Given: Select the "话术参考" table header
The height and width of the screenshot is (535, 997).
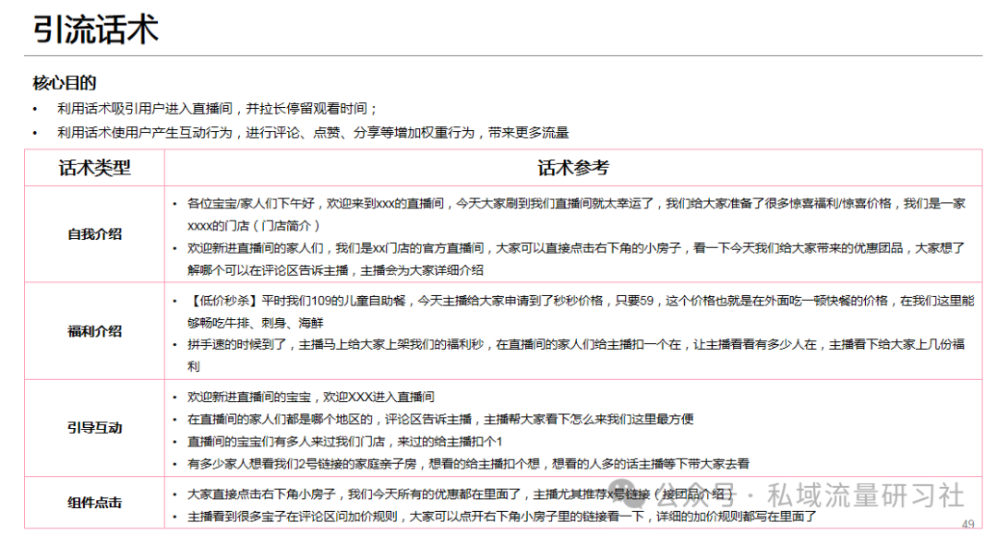Looking at the screenshot, I should pos(573,168).
